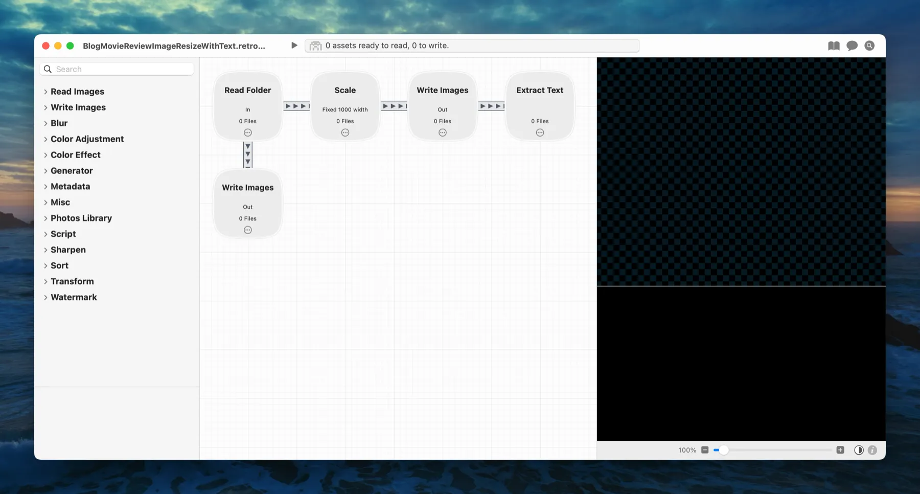The height and width of the screenshot is (494, 920).
Task: Open the feedback speech bubble icon
Action: [852, 46]
